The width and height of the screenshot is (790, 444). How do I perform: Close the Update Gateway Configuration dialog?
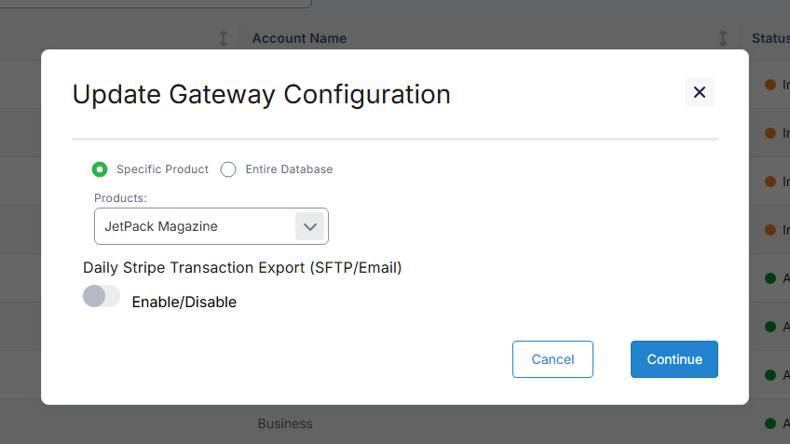click(x=700, y=92)
